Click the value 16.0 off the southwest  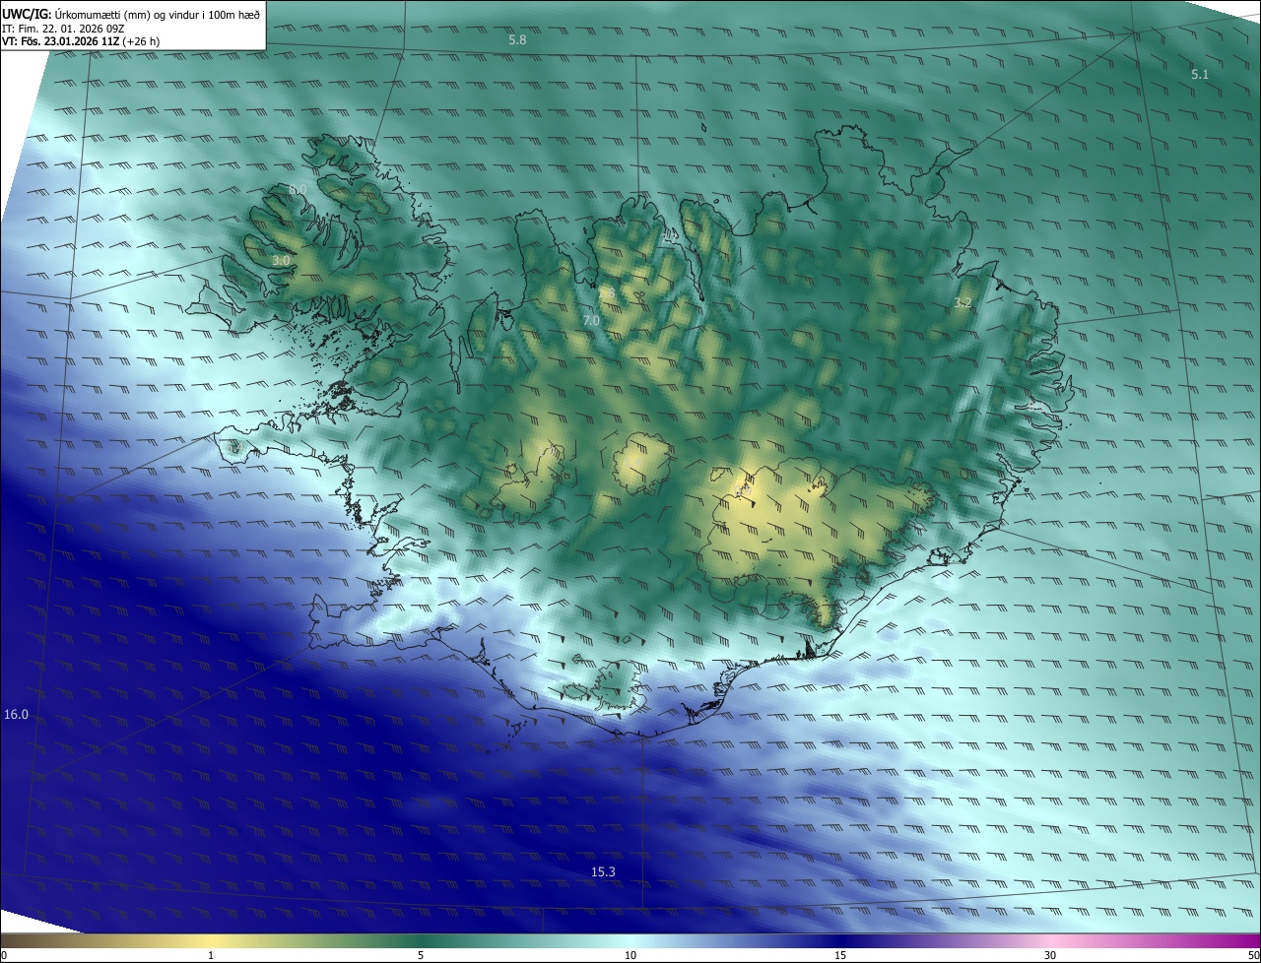(16, 715)
